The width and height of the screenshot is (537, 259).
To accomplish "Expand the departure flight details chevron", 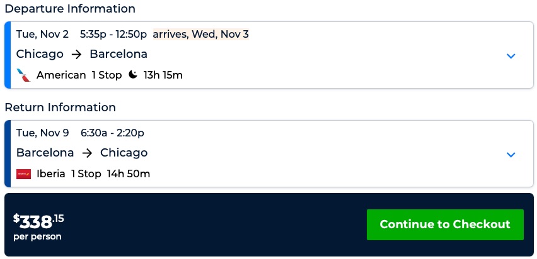I will point(511,56).
